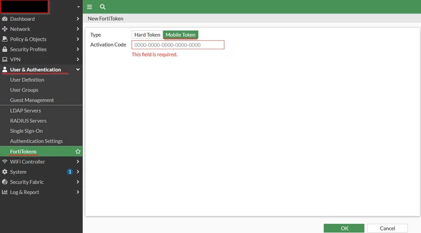Click the Policy & Objects icon
The height and width of the screenshot is (233, 421).
[x=5, y=39]
